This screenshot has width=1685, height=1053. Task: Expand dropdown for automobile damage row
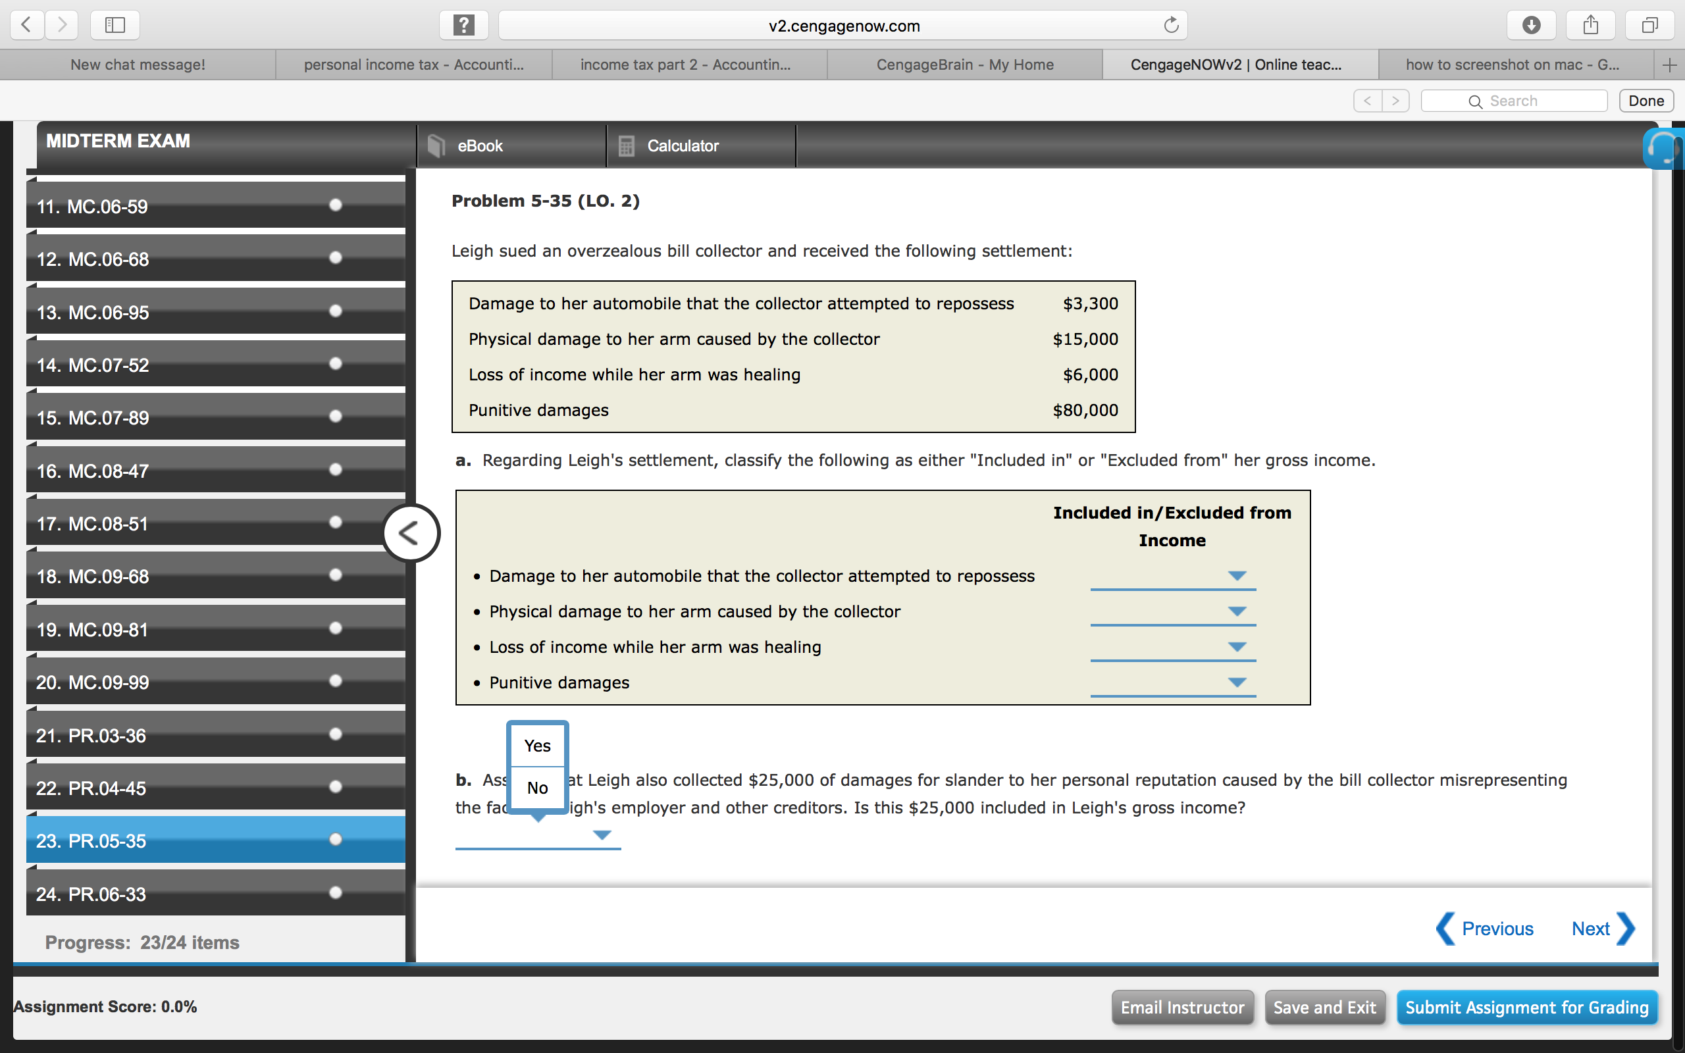point(1172,577)
